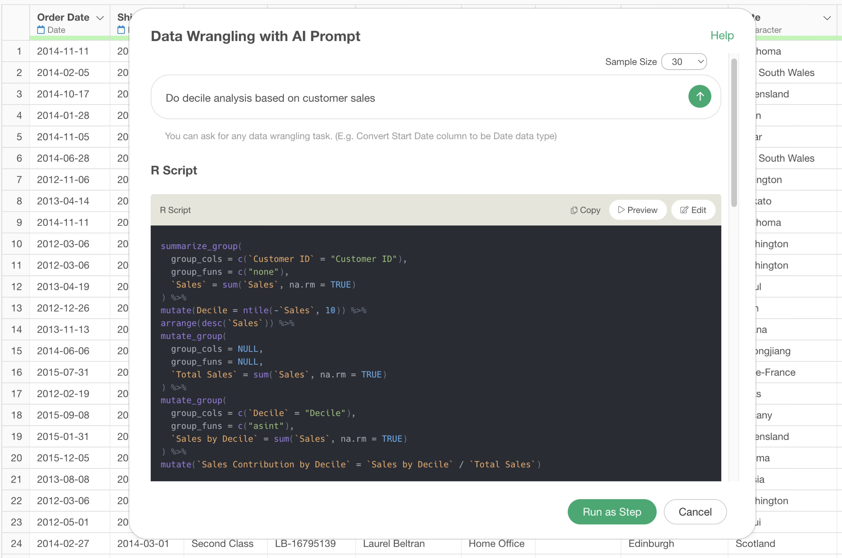Viewport: 842px width, 558px height.
Task: Click the Ship Date calendar type icon
Action: 121,30
